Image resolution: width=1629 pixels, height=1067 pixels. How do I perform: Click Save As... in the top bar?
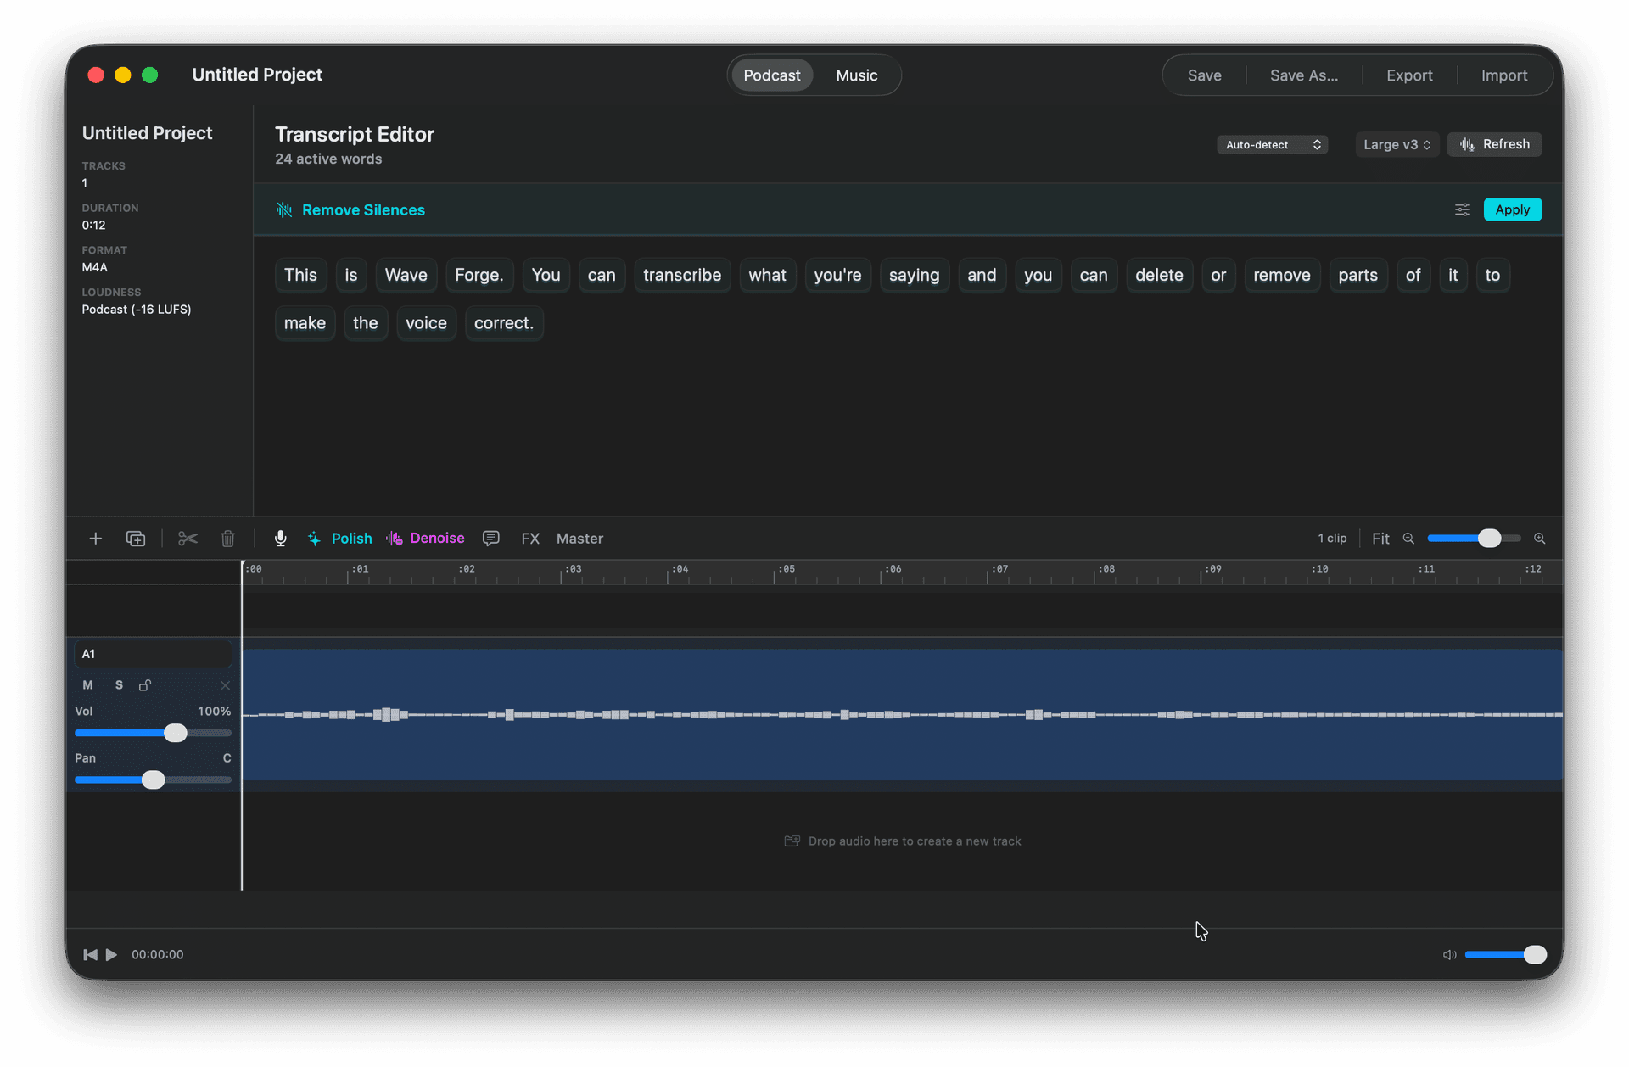pos(1304,75)
